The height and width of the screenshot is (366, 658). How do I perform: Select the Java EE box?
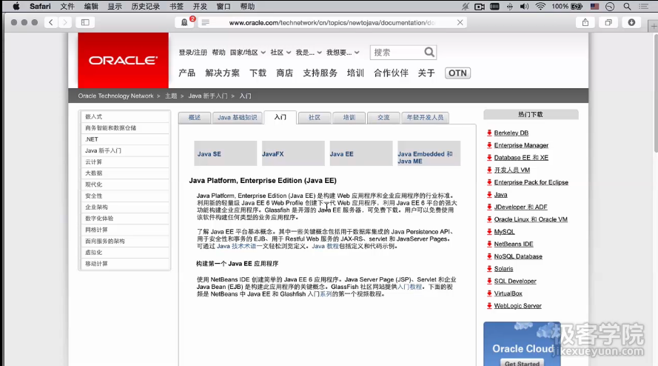[361, 153]
